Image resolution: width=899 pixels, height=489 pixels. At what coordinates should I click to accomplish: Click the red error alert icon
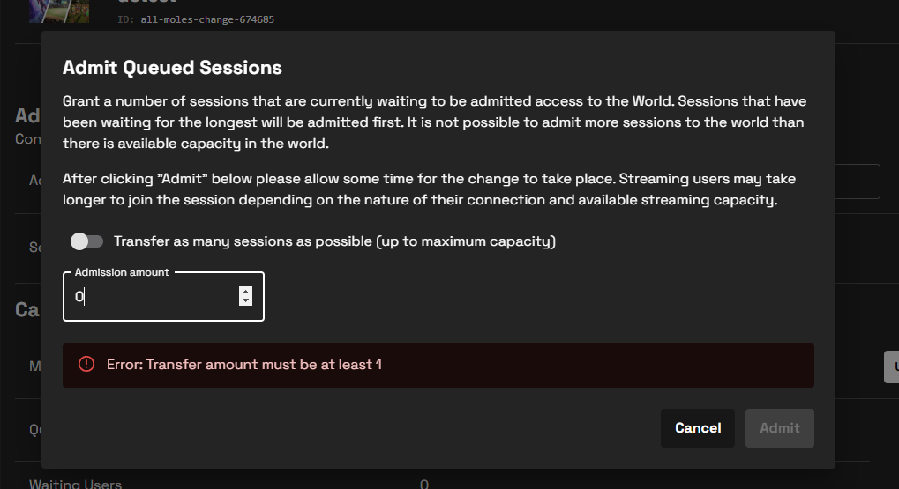click(x=86, y=365)
